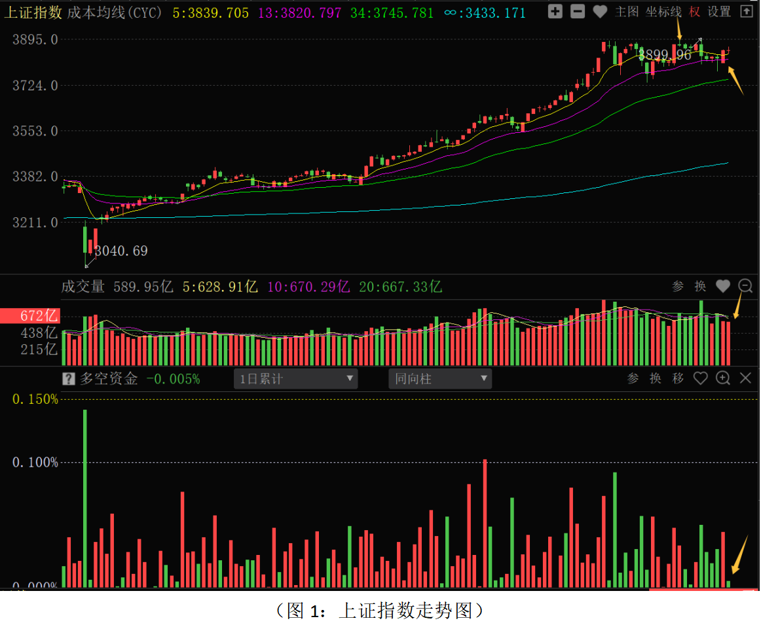This screenshot has height=625, width=761.
Task: Click the yellow 5:3839.705 average value
Action: pyautogui.click(x=211, y=12)
